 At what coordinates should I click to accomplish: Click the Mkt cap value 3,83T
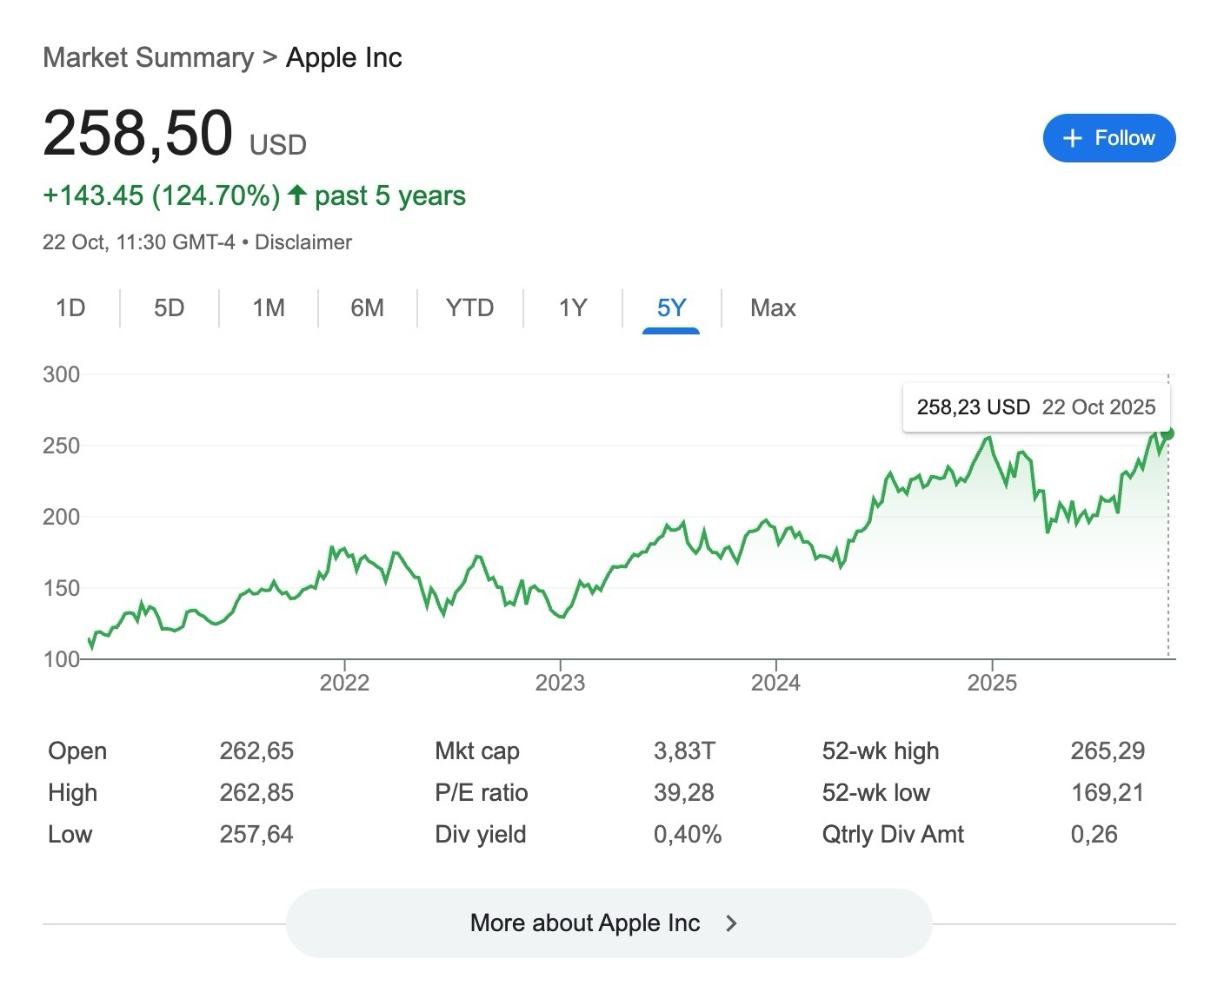coord(684,750)
